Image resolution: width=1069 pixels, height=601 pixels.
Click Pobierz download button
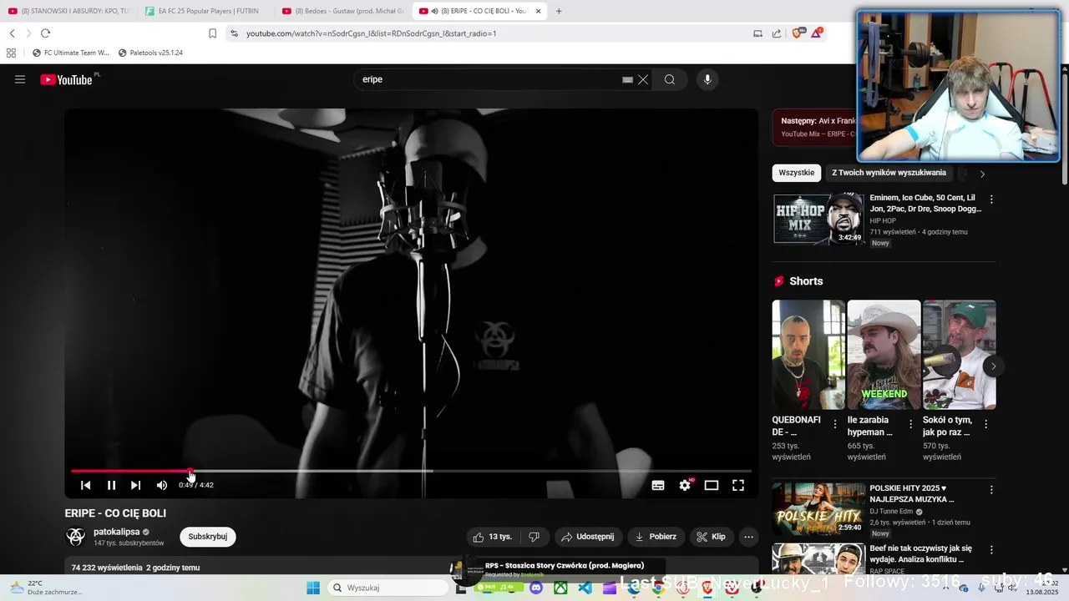pyautogui.click(x=656, y=537)
